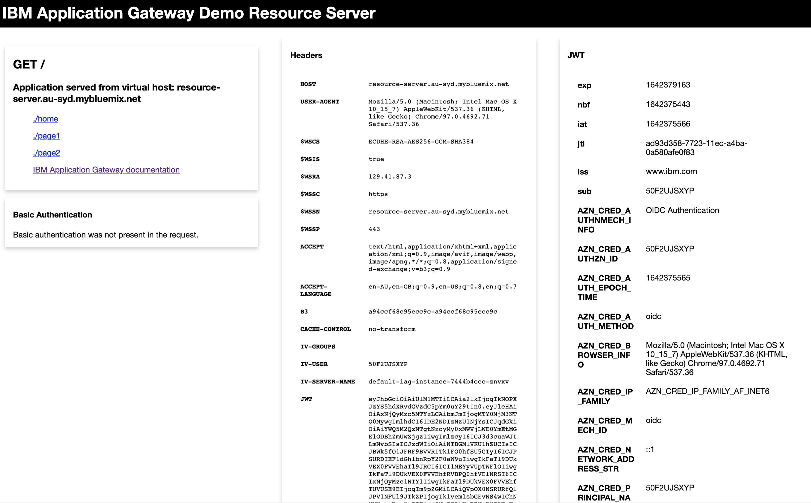
Task: Click the ACCEPT-LANGUAGE header name
Action: [x=315, y=290]
